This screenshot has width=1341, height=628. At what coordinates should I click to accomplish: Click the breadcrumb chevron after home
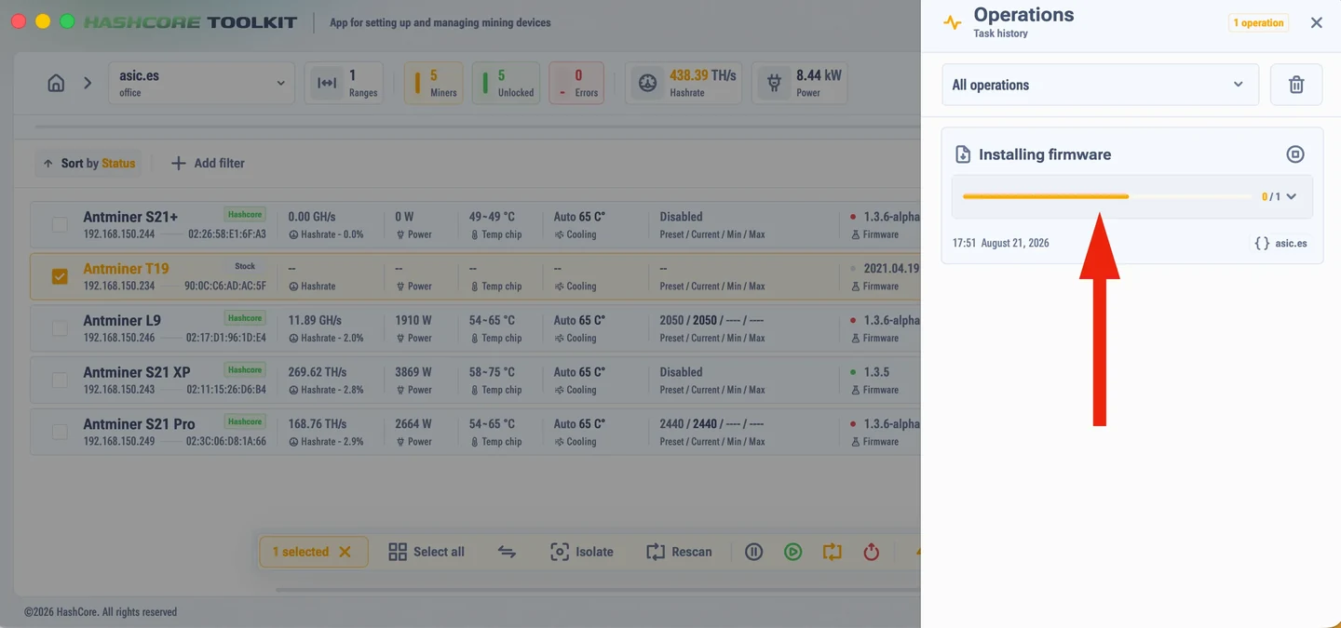[x=88, y=83]
